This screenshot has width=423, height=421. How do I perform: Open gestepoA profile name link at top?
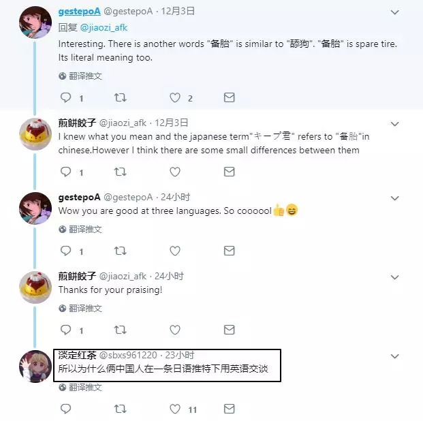79,12
